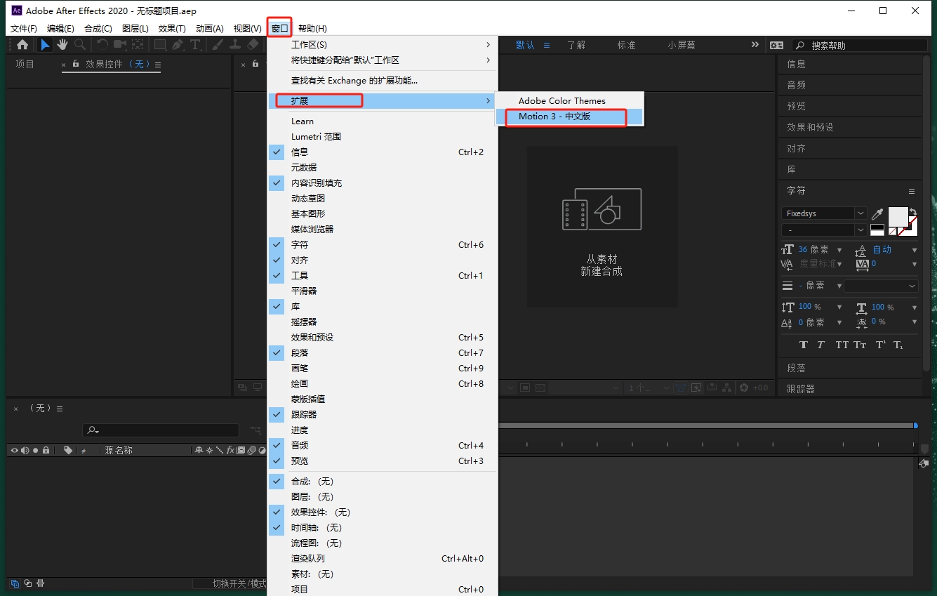
Task: Click the eyedropper in the 字符 panel
Action: (x=878, y=213)
